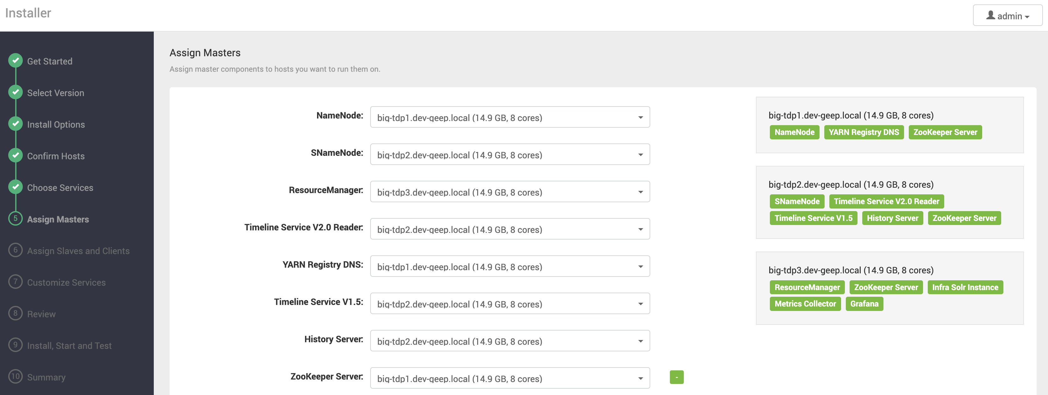Click the green minus button next to ZooKeeper

click(677, 377)
